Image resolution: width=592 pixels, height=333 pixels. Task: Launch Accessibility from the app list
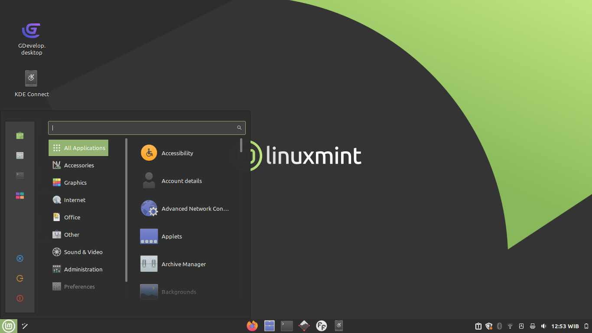(187, 153)
